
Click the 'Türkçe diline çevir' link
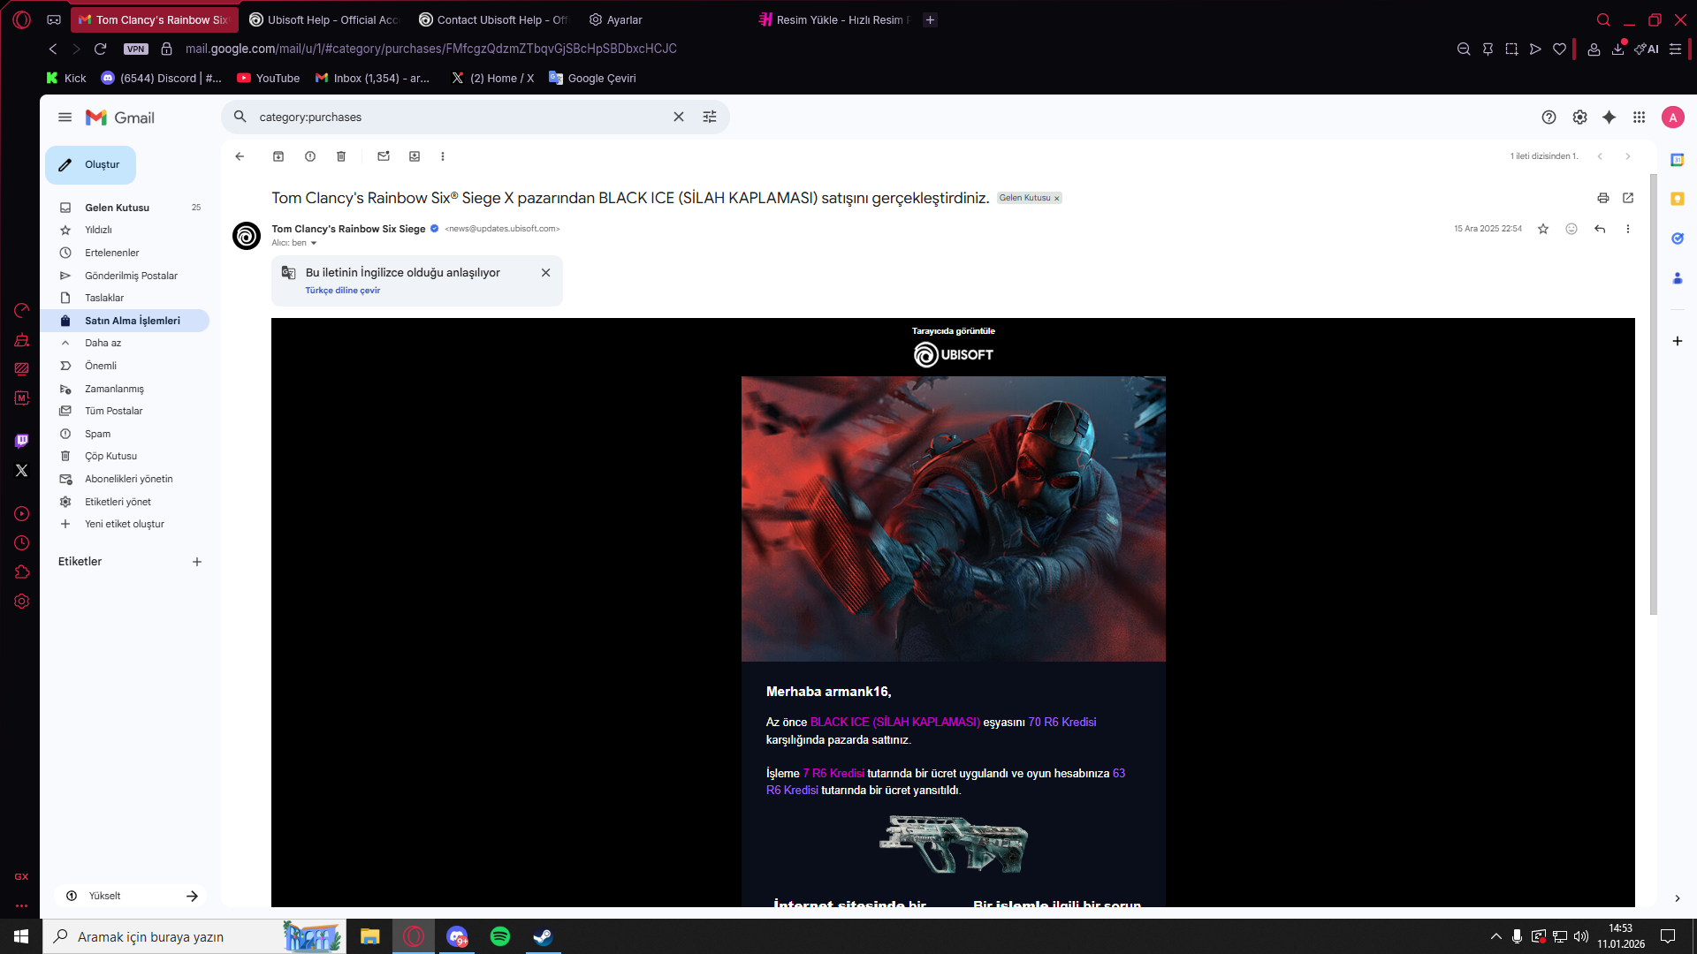(343, 291)
